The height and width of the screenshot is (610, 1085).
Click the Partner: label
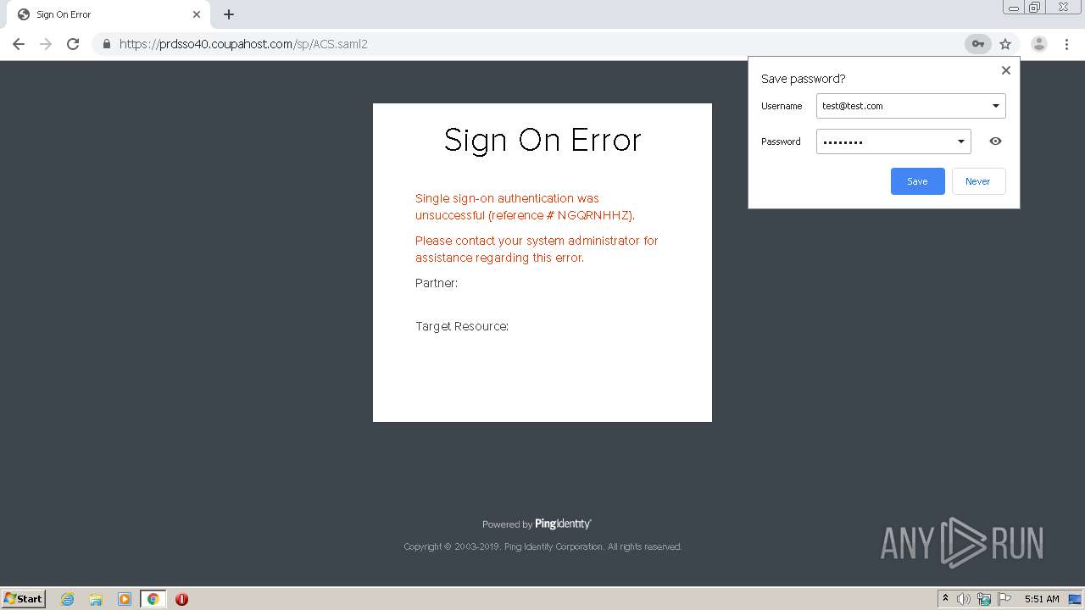click(437, 283)
